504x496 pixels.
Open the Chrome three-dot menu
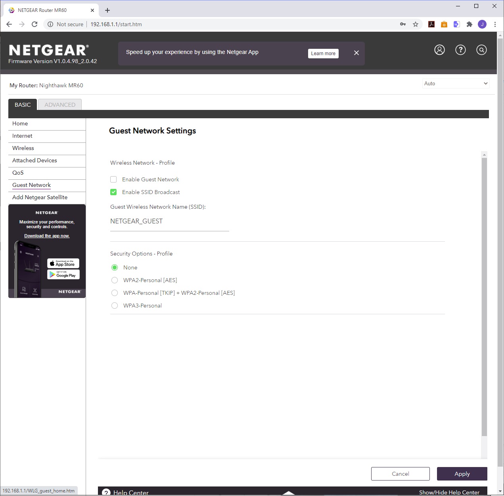[x=495, y=24]
